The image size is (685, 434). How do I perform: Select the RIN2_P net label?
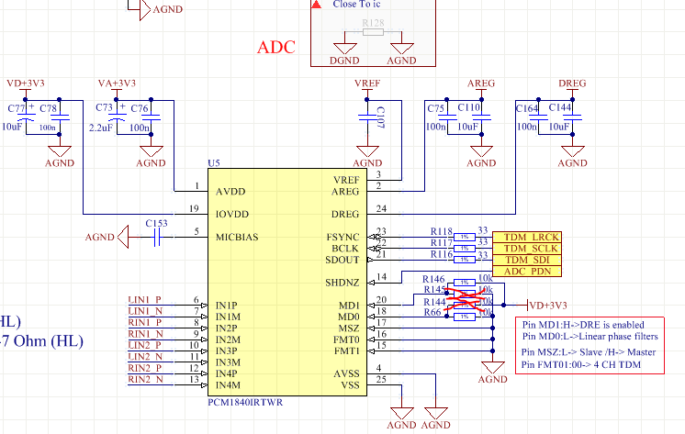[145, 368]
